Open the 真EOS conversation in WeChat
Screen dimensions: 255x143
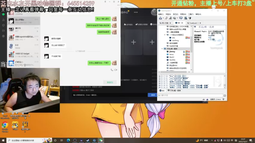[x=24, y=29]
